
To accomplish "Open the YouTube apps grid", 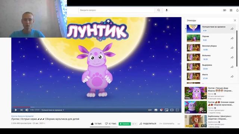I will (231, 10).
